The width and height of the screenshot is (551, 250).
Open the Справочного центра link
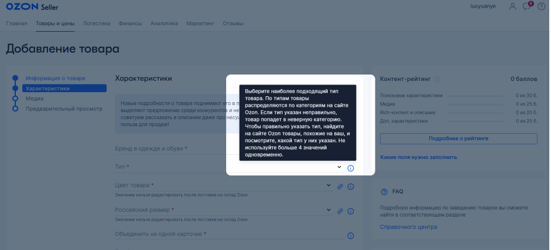pyautogui.click(x=408, y=227)
